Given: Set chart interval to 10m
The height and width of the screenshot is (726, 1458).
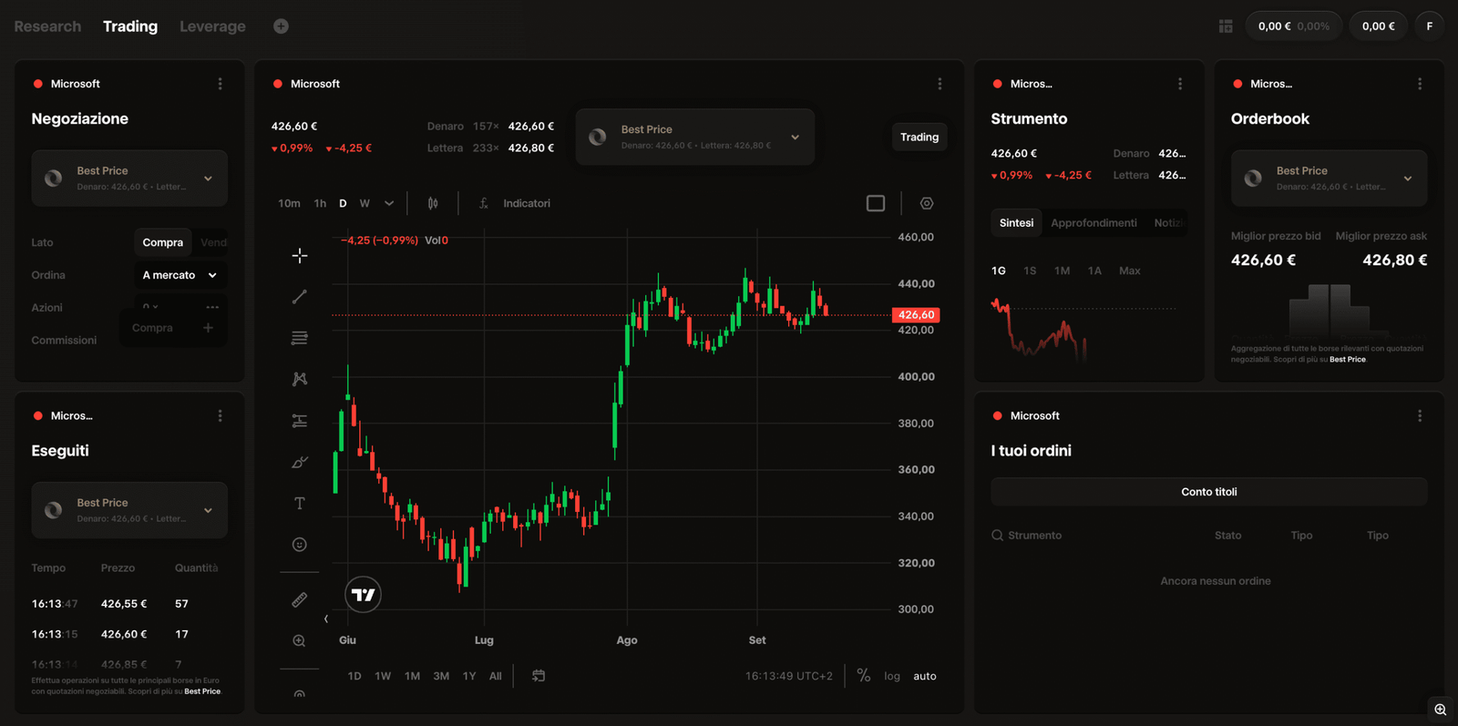Looking at the screenshot, I should [289, 203].
